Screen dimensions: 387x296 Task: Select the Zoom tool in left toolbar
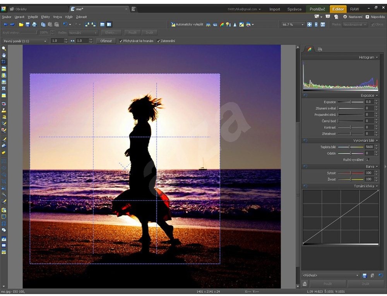click(4, 48)
